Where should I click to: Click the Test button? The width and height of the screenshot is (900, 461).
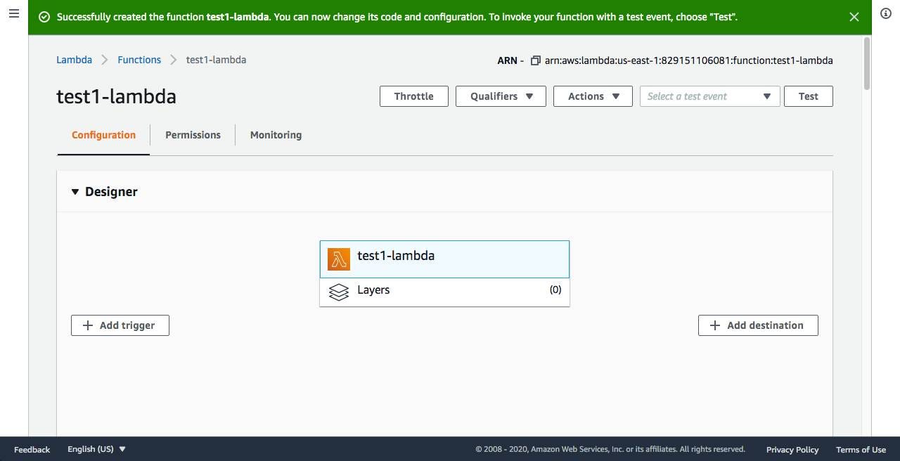click(x=808, y=96)
